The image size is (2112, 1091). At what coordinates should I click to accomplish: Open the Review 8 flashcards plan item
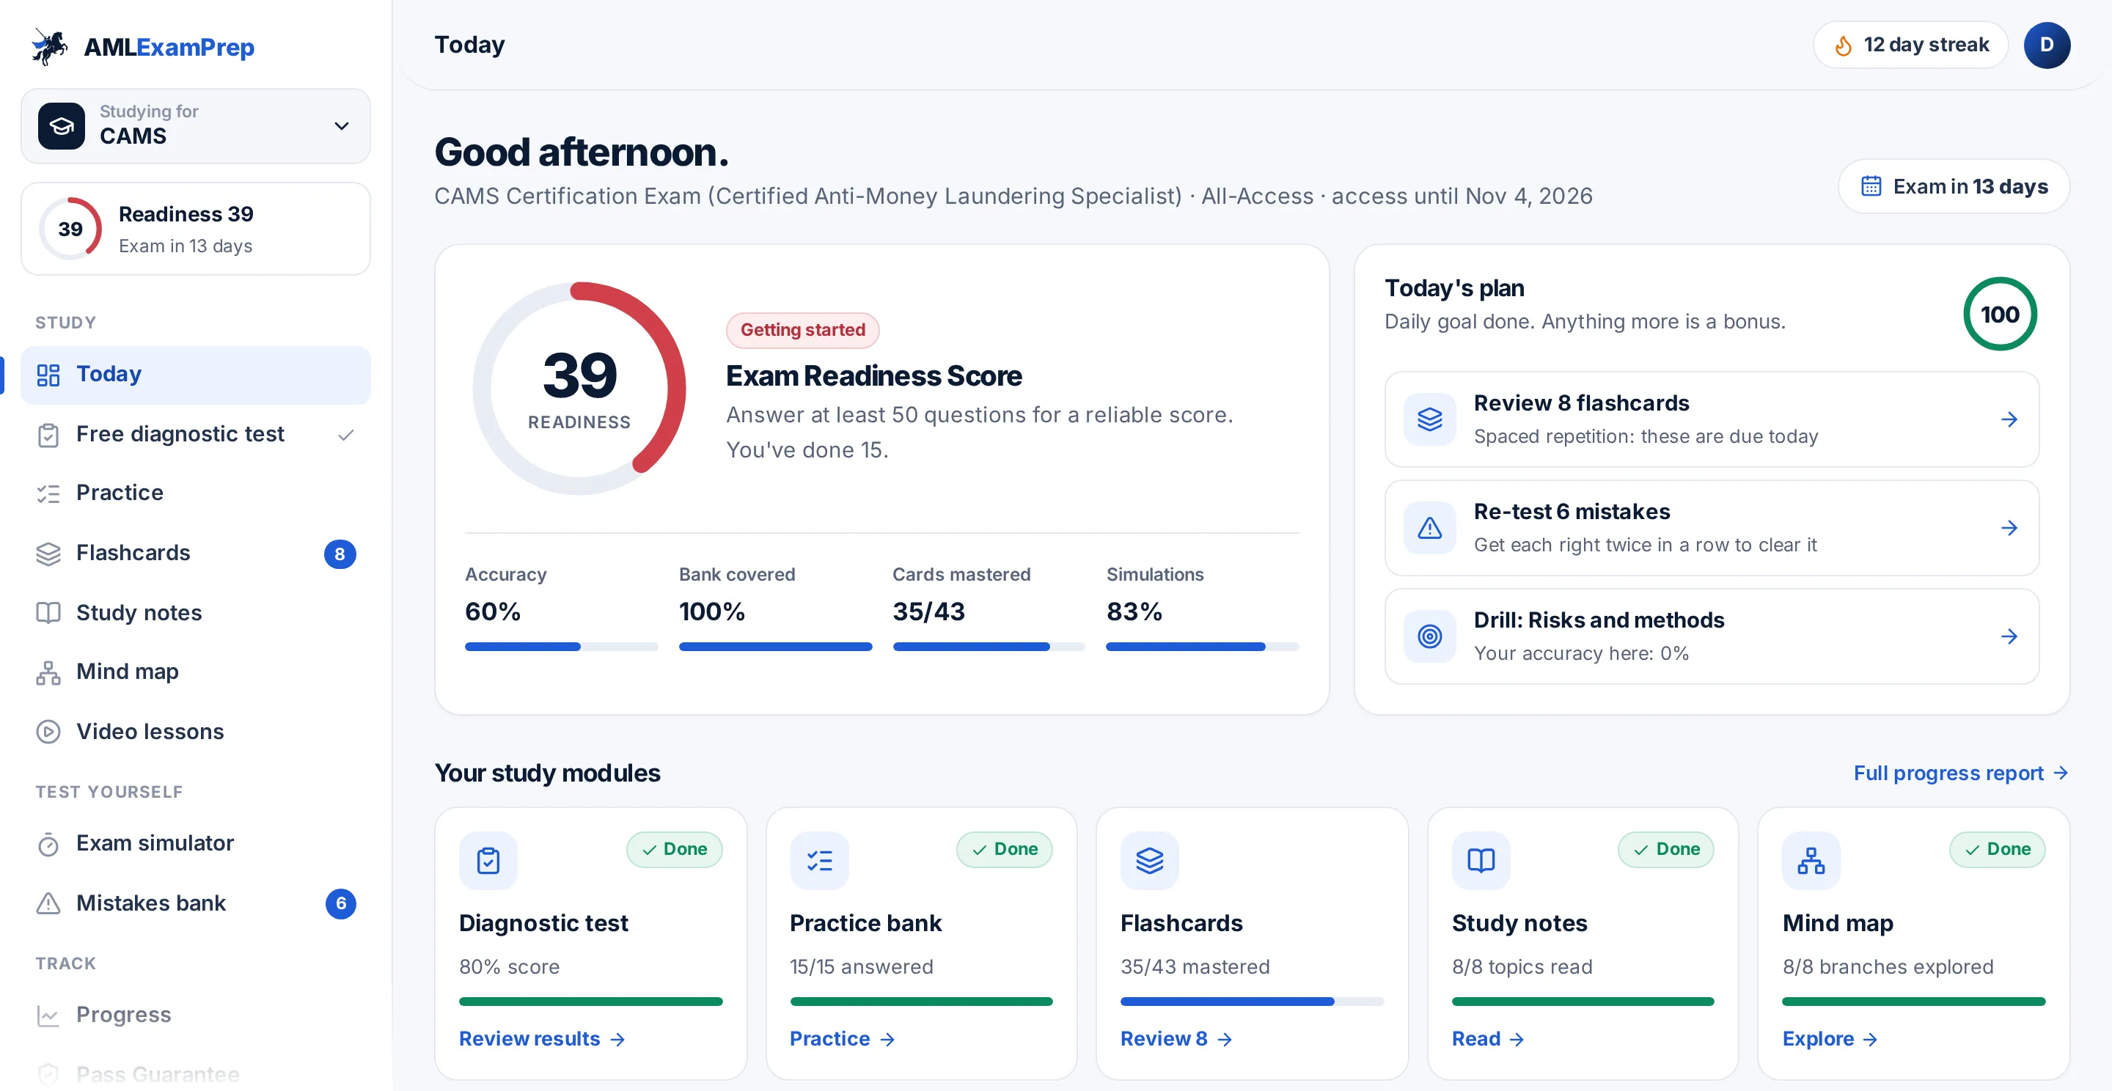coord(1711,419)
